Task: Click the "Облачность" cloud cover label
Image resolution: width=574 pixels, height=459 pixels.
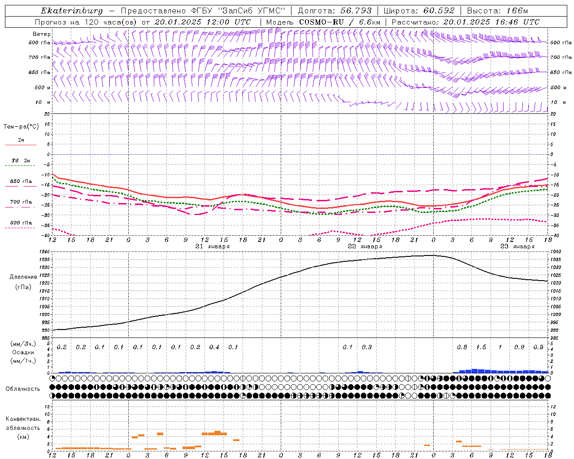Action: click(23, 389)
